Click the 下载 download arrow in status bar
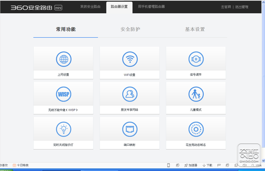The height and width of the screenshot is (171, 265). [x=204, y=165]
